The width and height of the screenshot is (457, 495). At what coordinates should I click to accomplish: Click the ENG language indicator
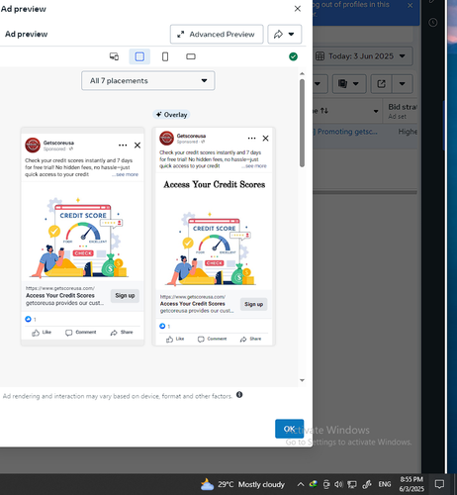(385, 484)
